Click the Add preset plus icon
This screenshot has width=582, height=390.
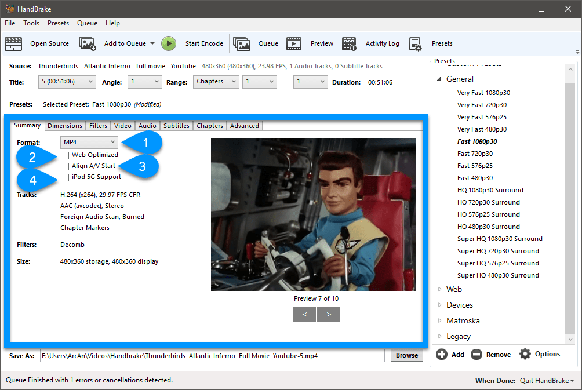pos(442,355)
